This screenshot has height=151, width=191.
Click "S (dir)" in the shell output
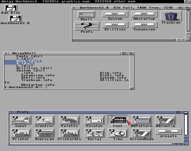(x=25, y=63)
